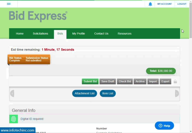This screenshot has height=133, width=192.
Task: Open the Resources tab
Action: (125, 34)
